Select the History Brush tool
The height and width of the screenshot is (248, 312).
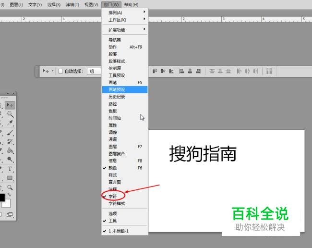(10, 141)
